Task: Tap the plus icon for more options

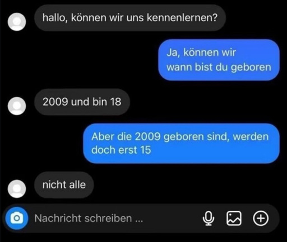Action: pyautogui.click(x=261, y=219)
